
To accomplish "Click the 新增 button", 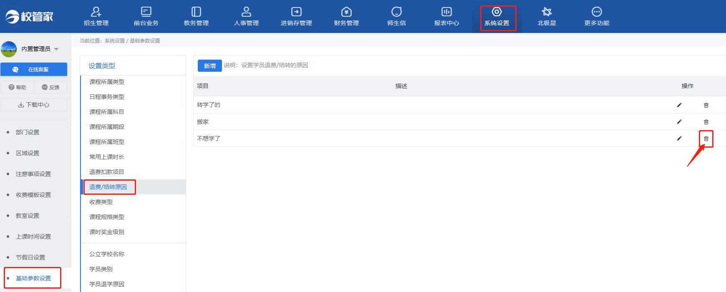I will (x=209, y=65).
